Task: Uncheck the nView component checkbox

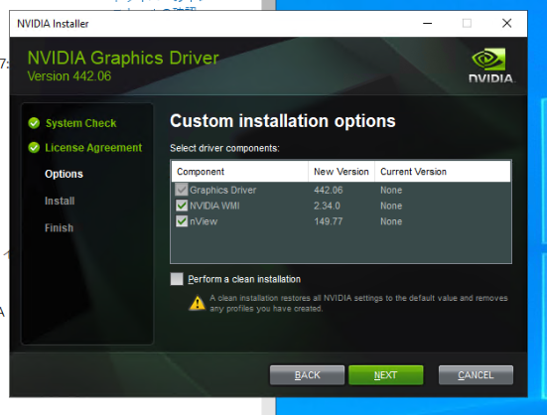Action: [182, 221]
